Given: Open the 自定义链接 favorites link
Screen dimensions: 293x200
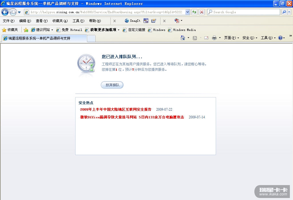Looking at the screenshot, I should (x=134, y=30).
